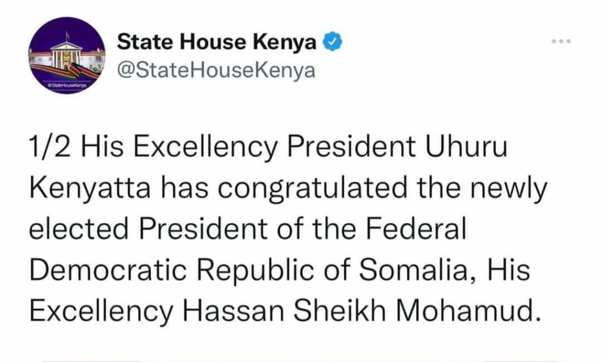Click the blue verified checkmark badge
Viewport: 602px width, 362px height.
tap(331, 42)
